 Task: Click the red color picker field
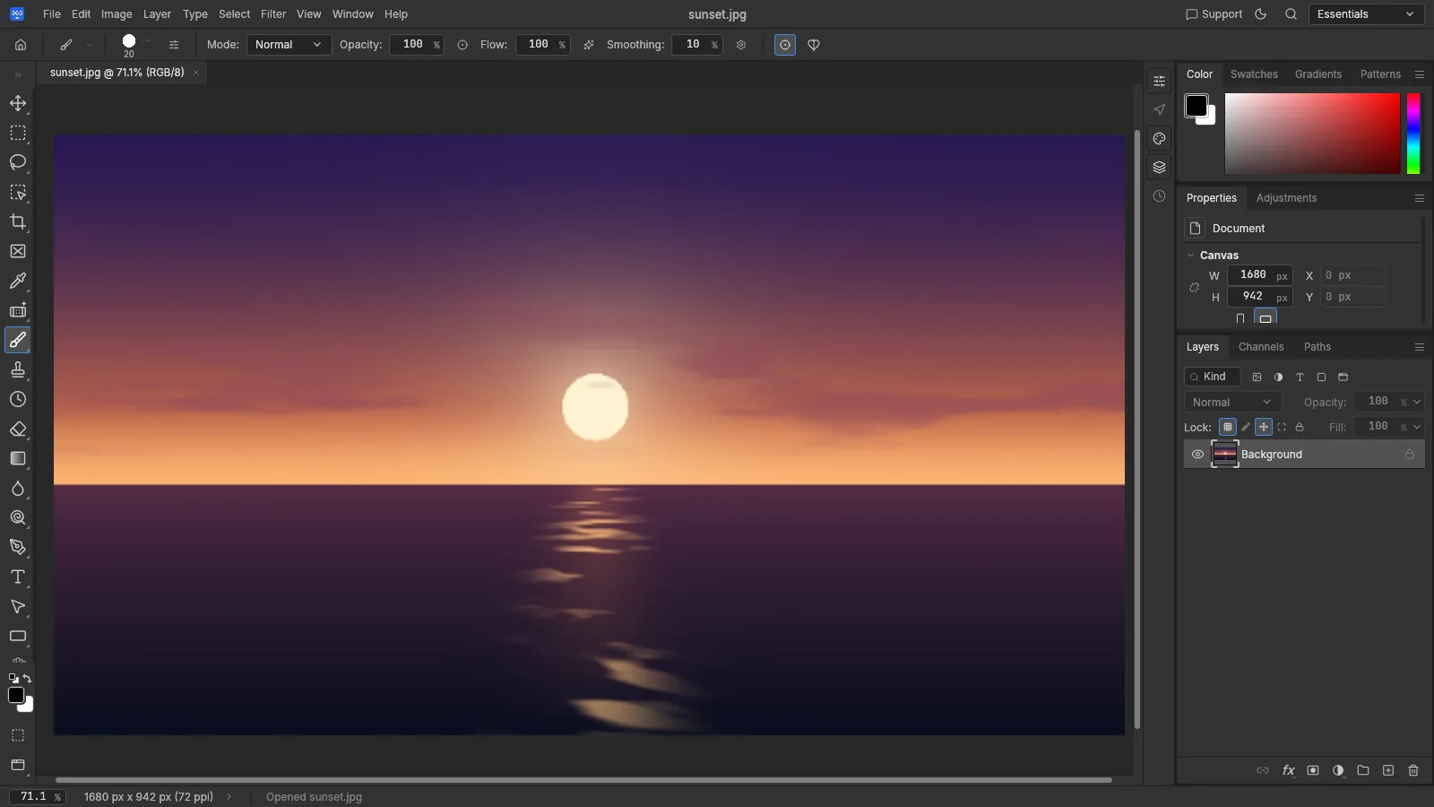pyautogui.click(x=1312, y=134)
